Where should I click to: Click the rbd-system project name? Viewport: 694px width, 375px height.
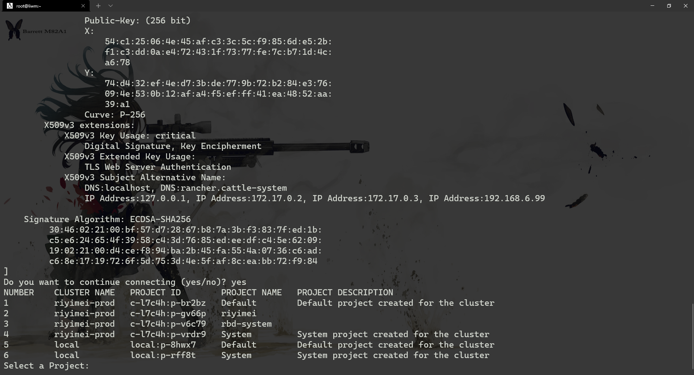point(247,324)
